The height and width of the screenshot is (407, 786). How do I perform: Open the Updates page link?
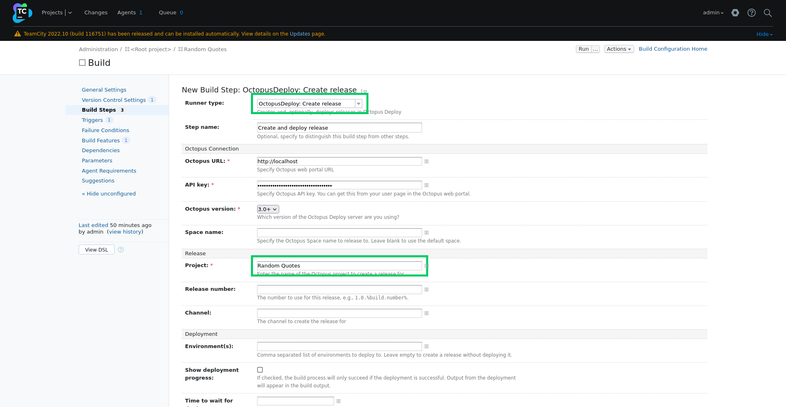300,34
